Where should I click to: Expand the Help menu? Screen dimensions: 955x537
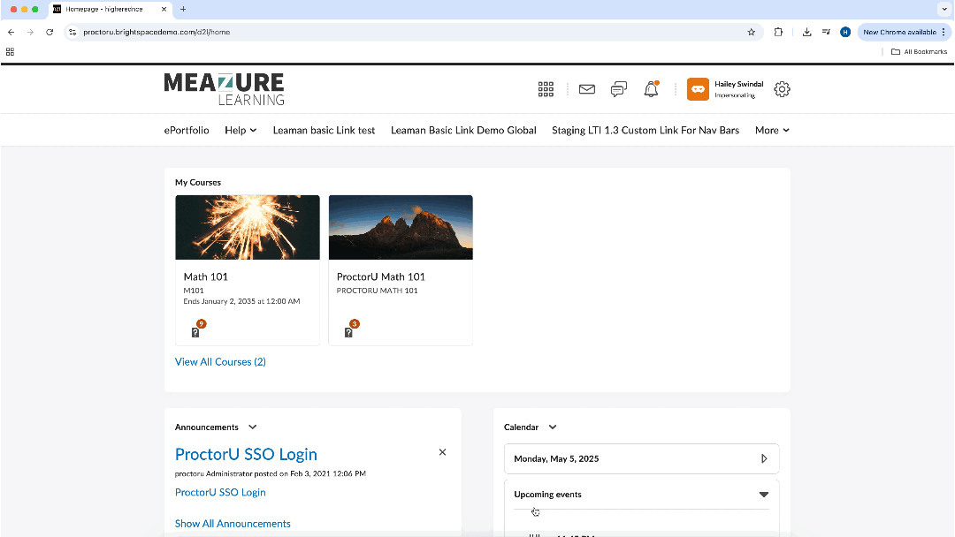point(241,130)
